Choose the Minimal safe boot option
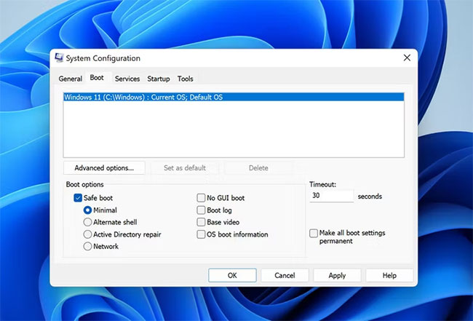The width and height of the screenshot is (473, 321). [x=88, y=210]
